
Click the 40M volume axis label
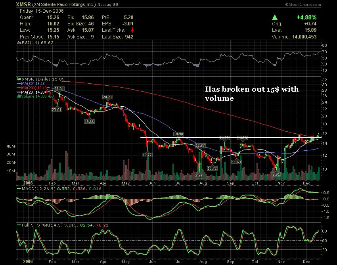(11, 146)
